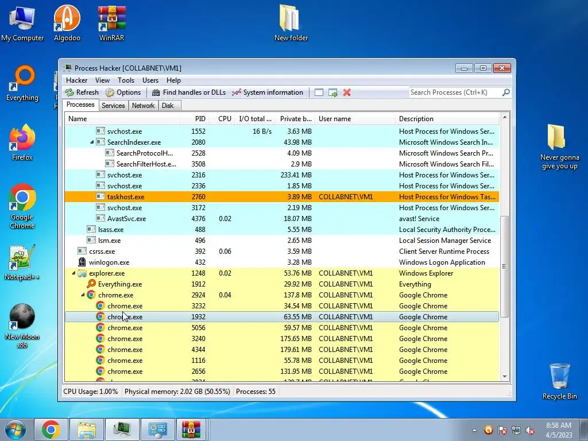
Task: Open the New Moon x86 desktop shortcut
Action: (x=22, y=326)
